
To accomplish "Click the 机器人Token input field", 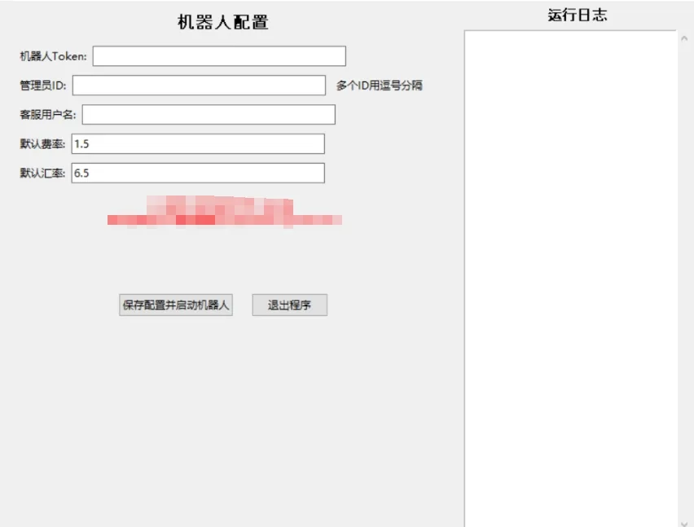I will [x=218, y=56].
